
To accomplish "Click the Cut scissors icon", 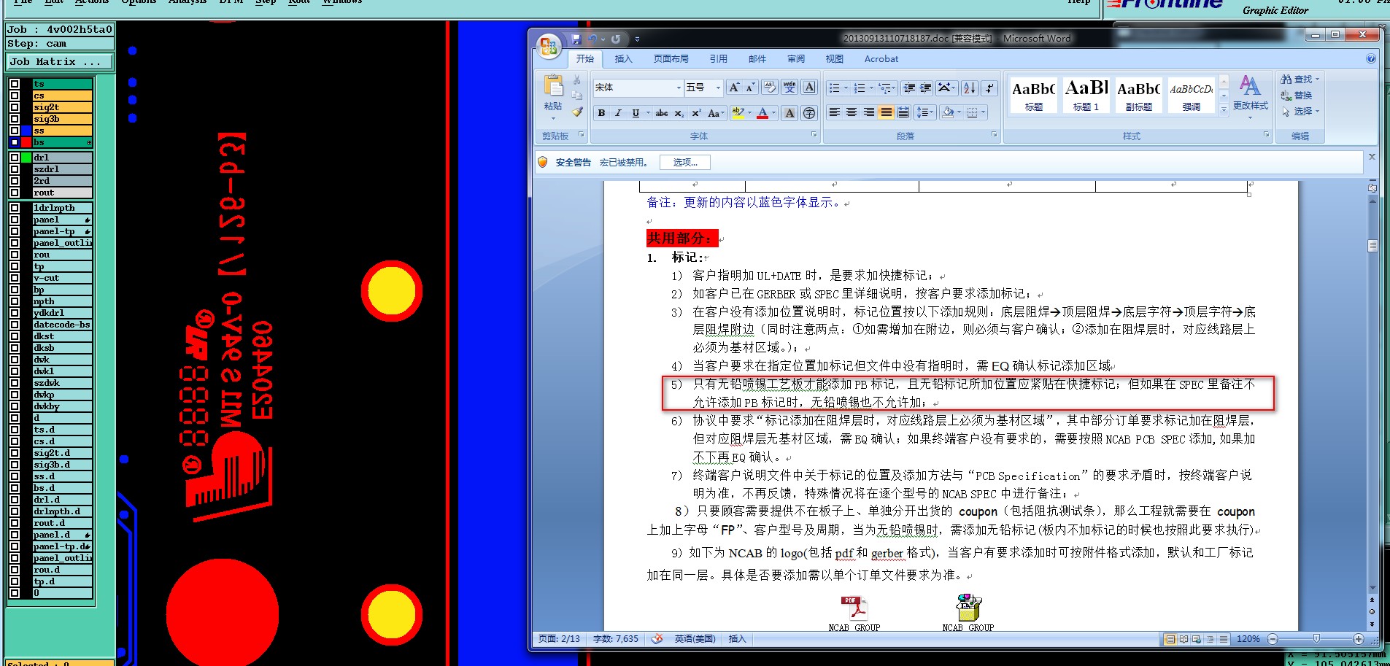I will 577,80.
